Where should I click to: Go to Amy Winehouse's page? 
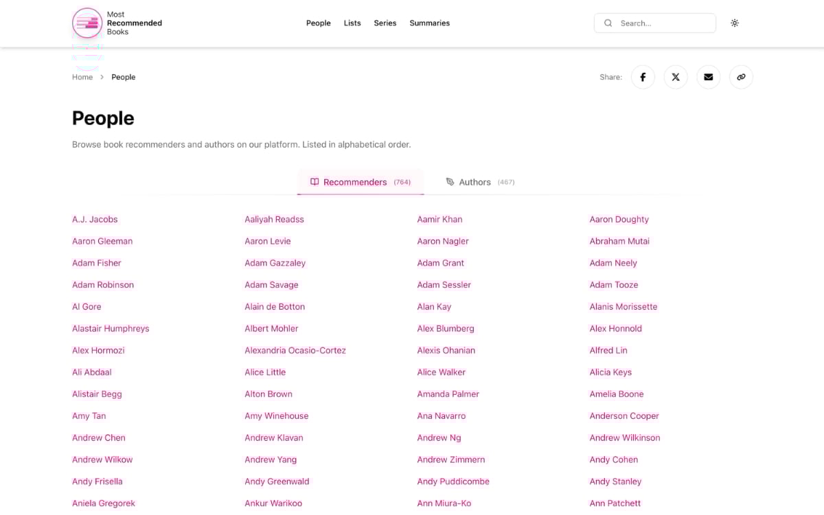click(x=277, y=416)
